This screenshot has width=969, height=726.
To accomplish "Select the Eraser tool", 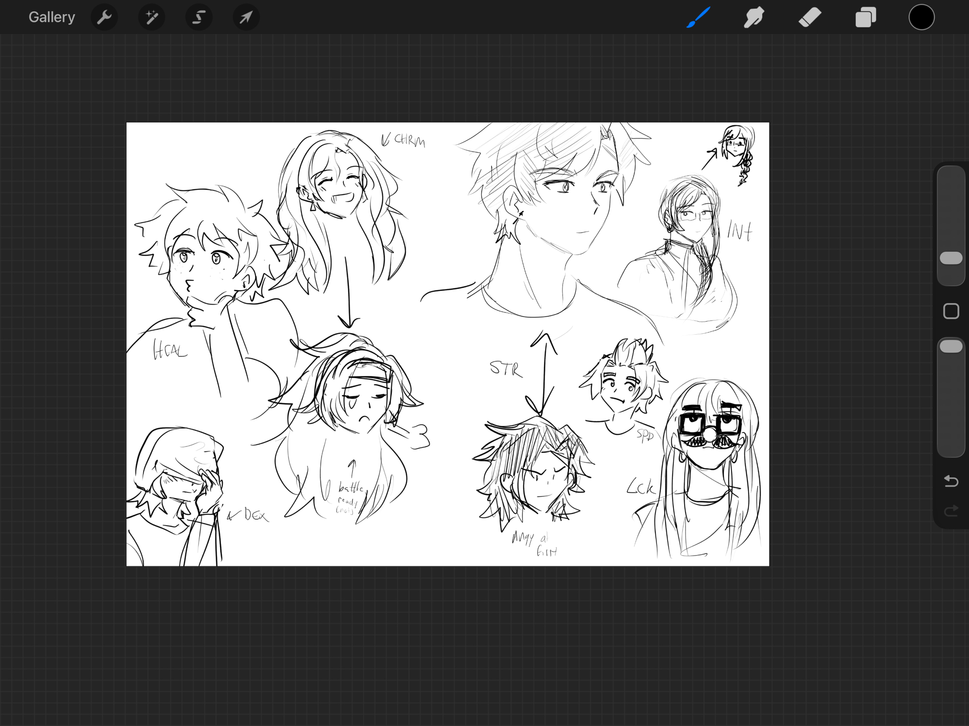I will (x=810, y=17).
